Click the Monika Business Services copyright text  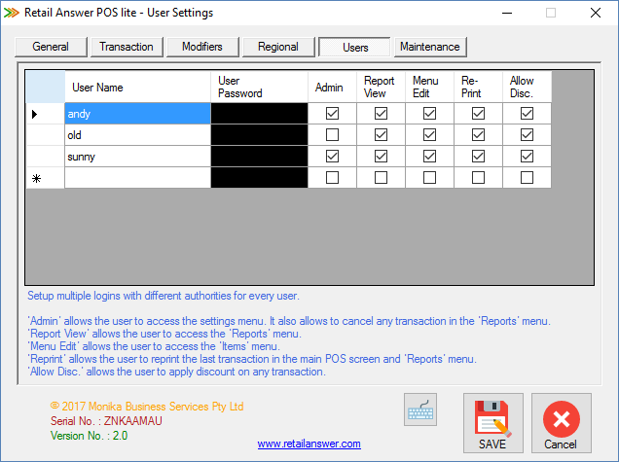click(x=147, y=407)
